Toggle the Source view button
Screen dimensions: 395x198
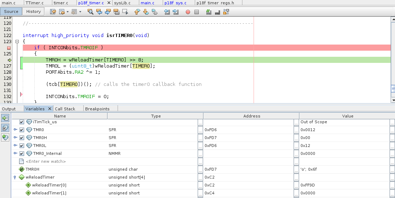[11, 11]
